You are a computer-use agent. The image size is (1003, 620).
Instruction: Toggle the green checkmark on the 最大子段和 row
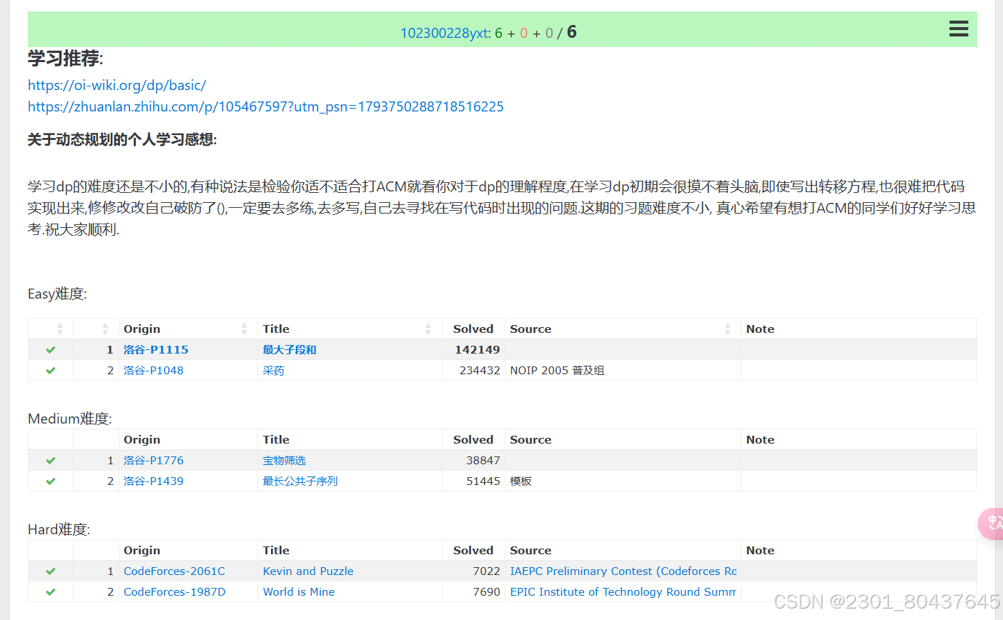pyautogui.click(x=49, y=349)
